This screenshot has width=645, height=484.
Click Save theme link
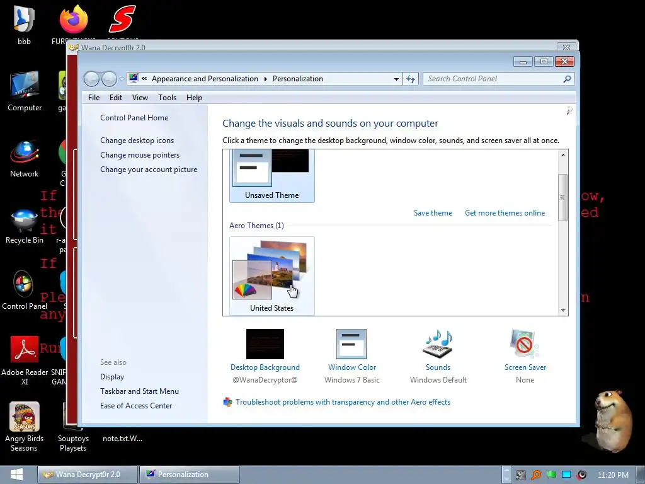(x=433, y=213)
